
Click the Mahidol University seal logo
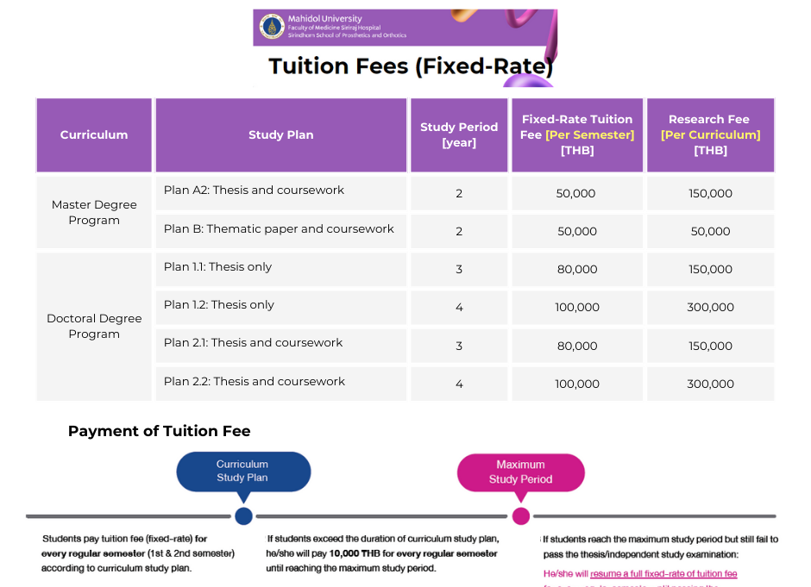coord(272,27)
